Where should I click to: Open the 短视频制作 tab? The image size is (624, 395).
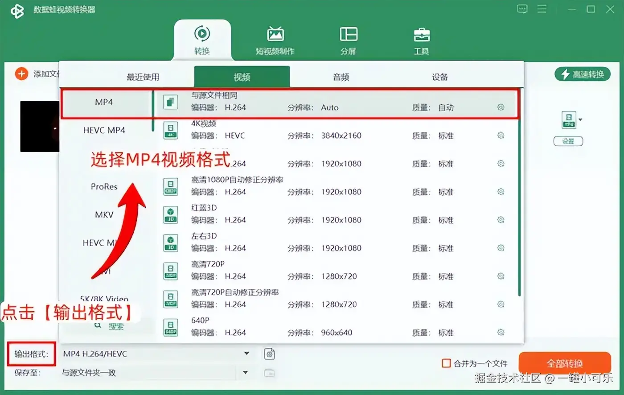coord(275,41)
